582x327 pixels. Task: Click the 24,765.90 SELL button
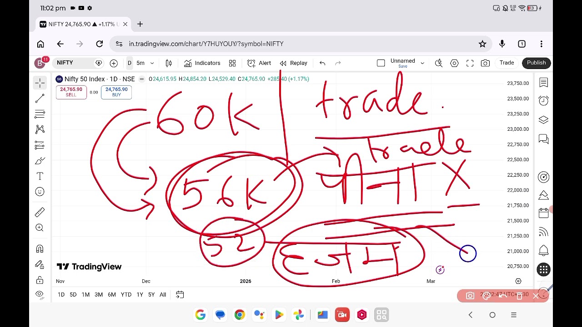(71, 92)
